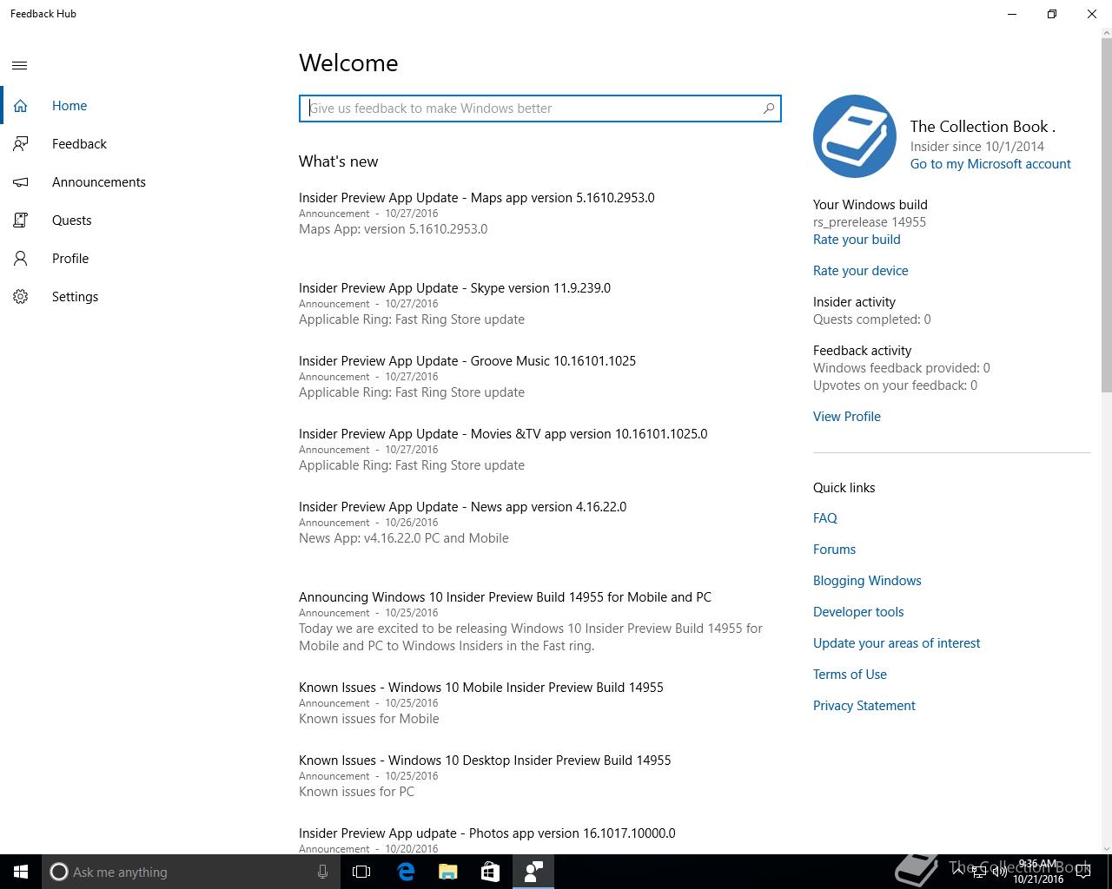
Task: Open Maps app version 5.1610.2953.0 announcement
Action: pyautogui.click(x=477, y=198)
